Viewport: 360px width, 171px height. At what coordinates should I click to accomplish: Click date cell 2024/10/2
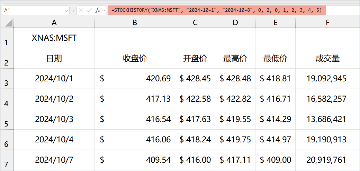click(54, 99)
